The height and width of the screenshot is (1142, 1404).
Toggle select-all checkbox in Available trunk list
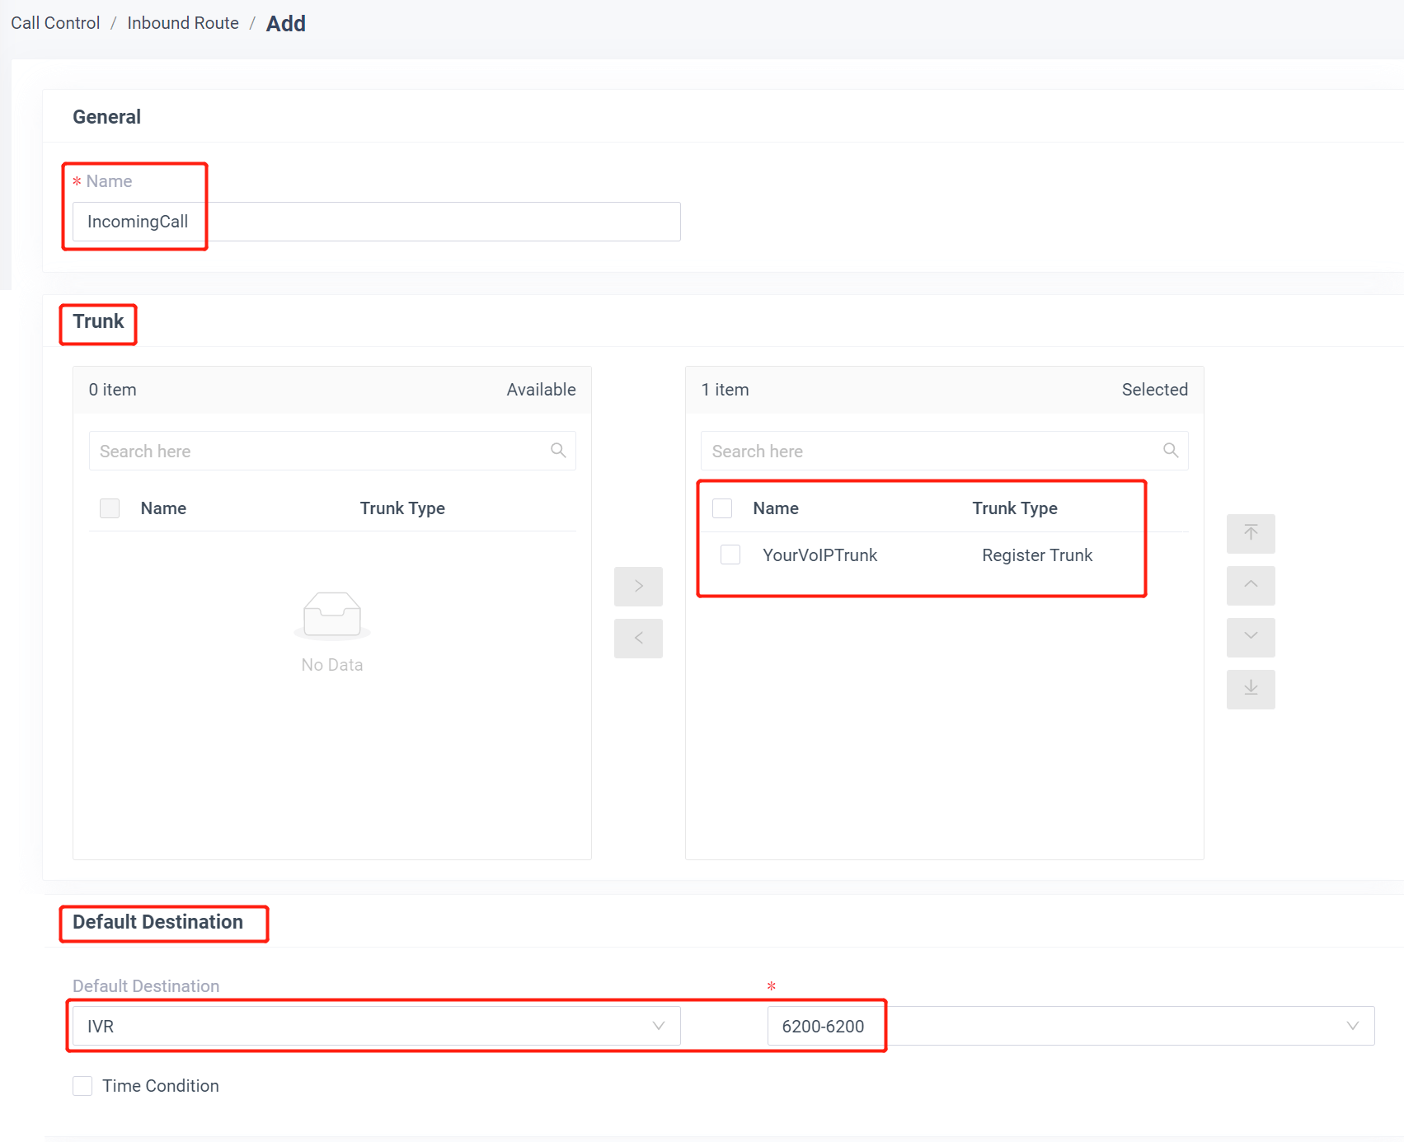click(x=110, y=508)
